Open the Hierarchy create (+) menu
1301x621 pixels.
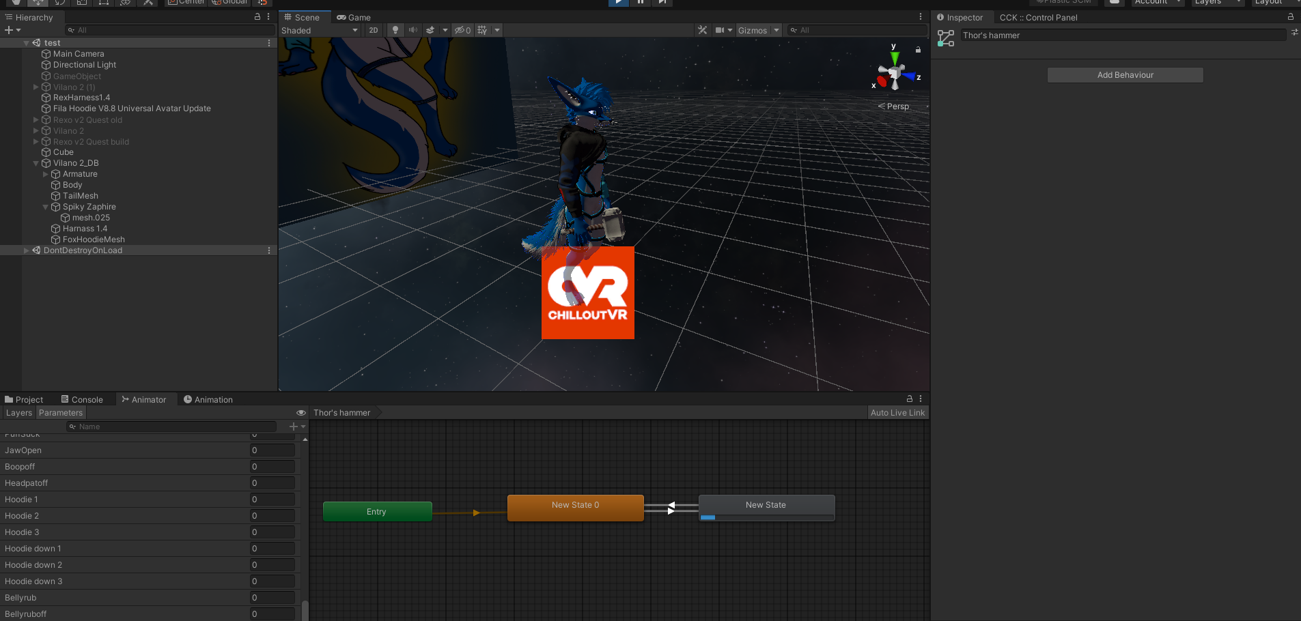point(12,30)
